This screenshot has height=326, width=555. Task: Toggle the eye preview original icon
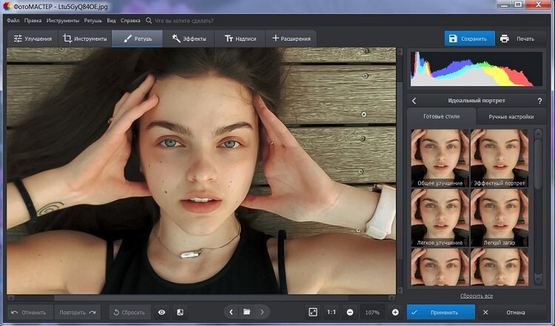coord(162,312)
